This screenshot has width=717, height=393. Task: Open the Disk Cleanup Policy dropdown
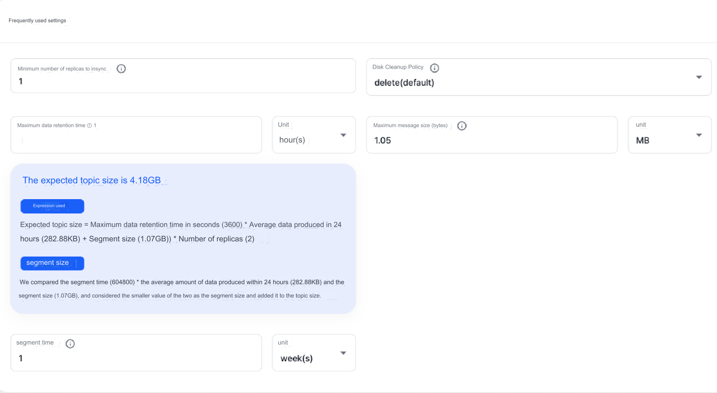click(x=699, y=77)
